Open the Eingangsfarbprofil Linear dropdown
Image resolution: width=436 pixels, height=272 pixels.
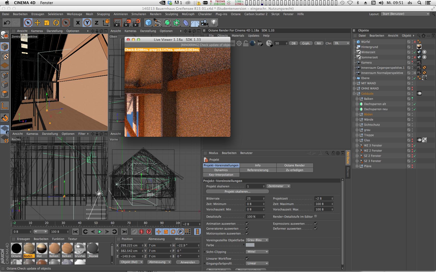(257, 263)
